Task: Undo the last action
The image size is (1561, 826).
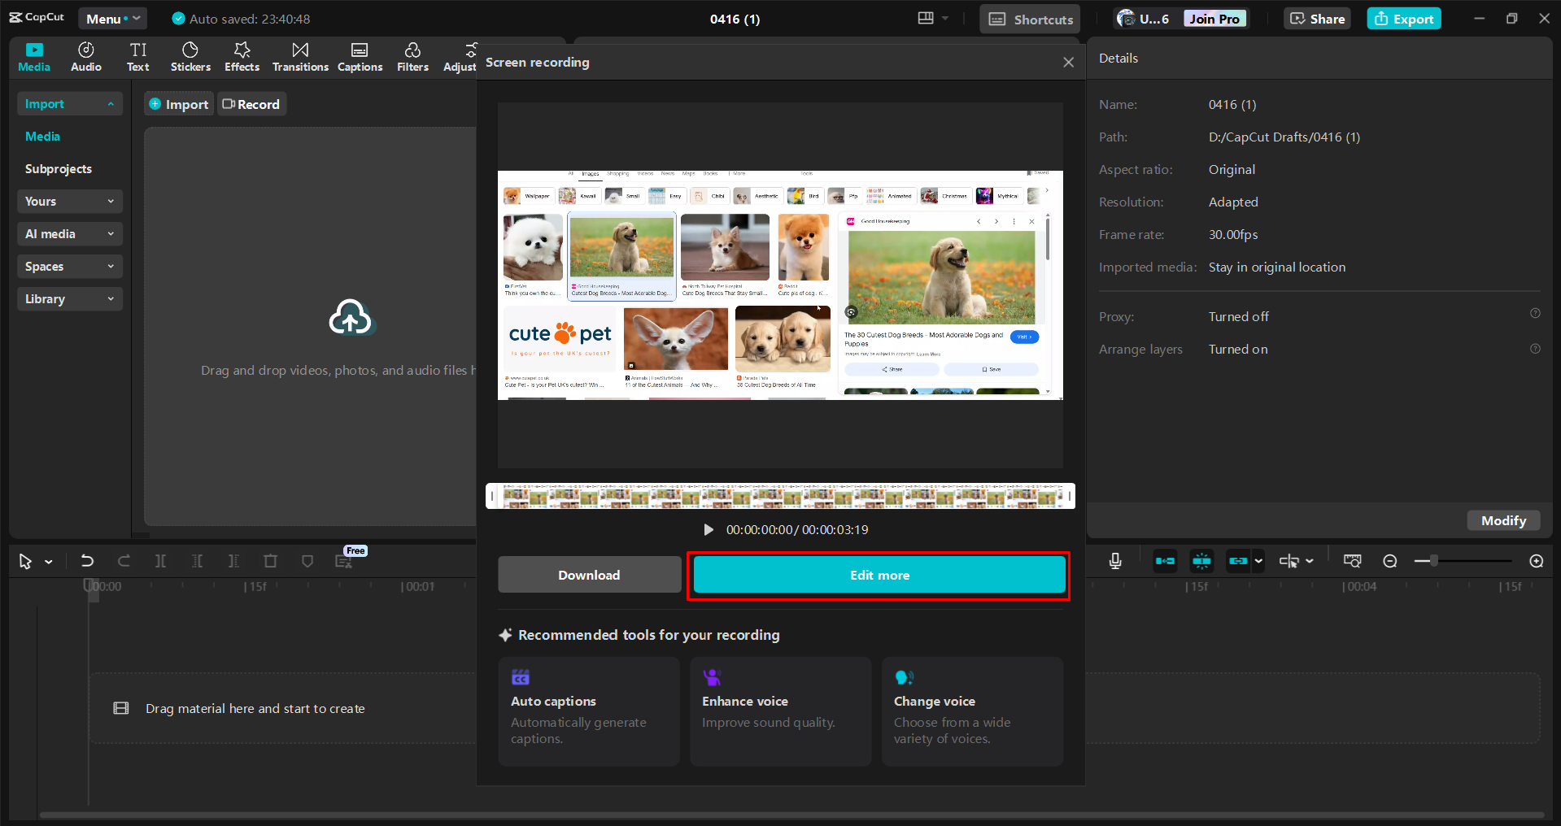Action: click(x=87, y=560)
